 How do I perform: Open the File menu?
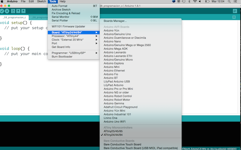(x=23, y=2)
